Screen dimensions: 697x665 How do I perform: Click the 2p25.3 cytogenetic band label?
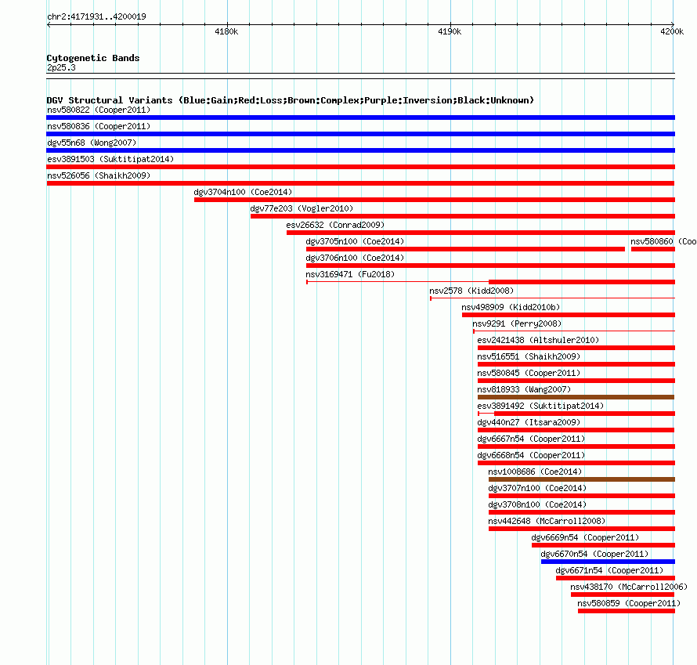click(x=61, y=67)
